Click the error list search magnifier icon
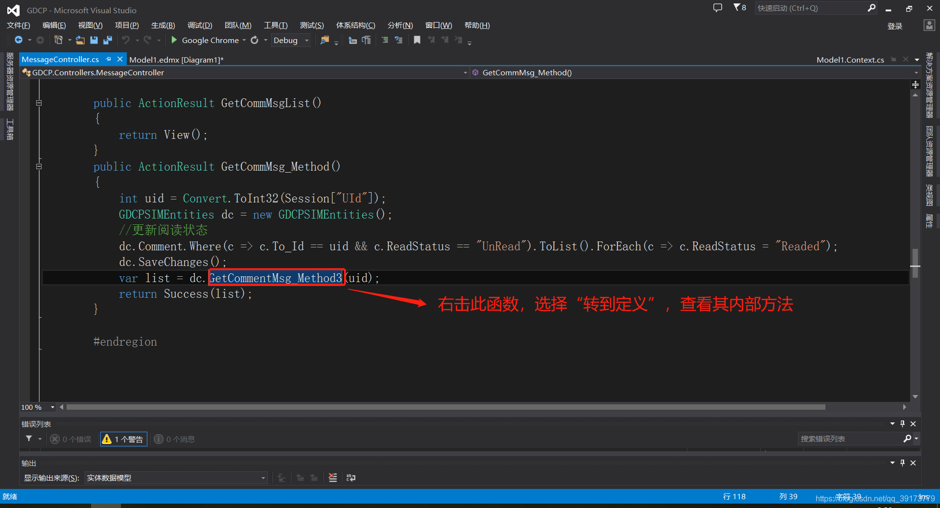Viewport: 940px width, 508px height. [x=907, y=439]
